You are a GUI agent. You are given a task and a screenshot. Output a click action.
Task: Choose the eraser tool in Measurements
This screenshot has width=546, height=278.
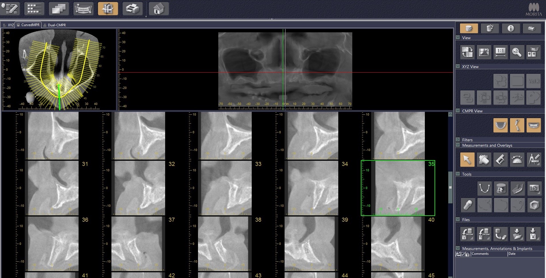[484, 160]
